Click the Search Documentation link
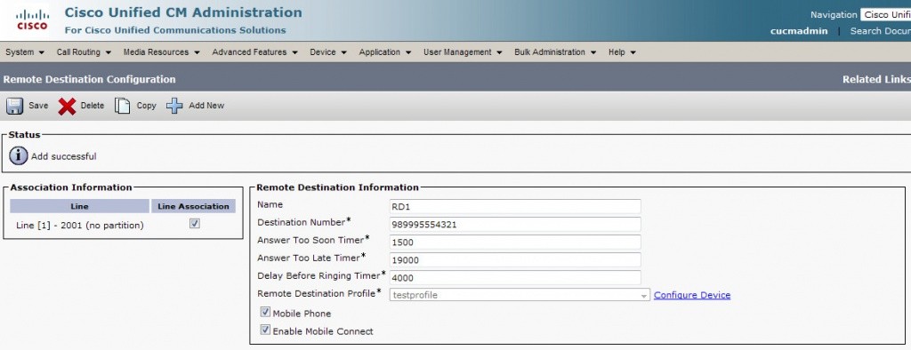 coord(880,31)
